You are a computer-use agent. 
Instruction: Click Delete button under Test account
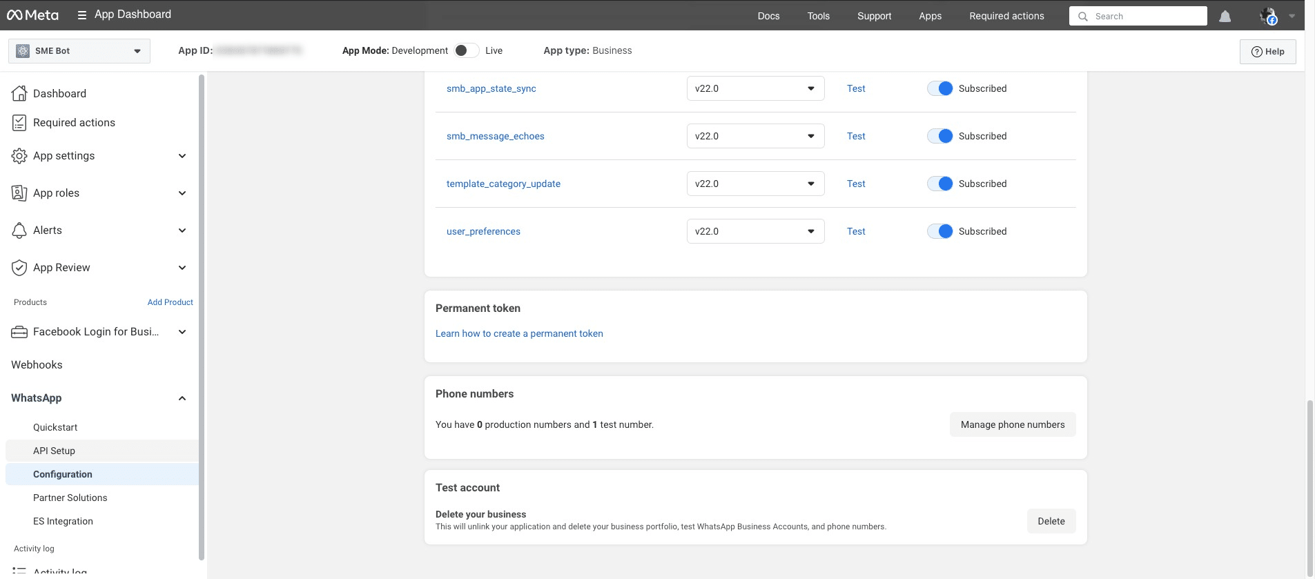(1051, 521)
